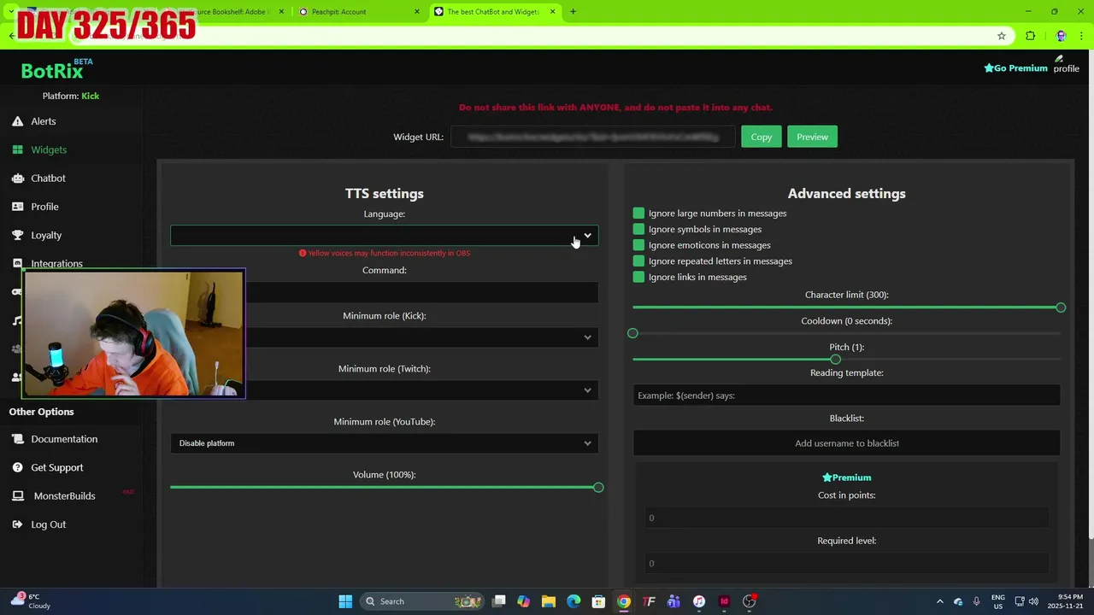Open the weather widget showing 6°C Cloudy
Image resolution: width=1094 pixels, height=615 pixels.
click(32, 601)
